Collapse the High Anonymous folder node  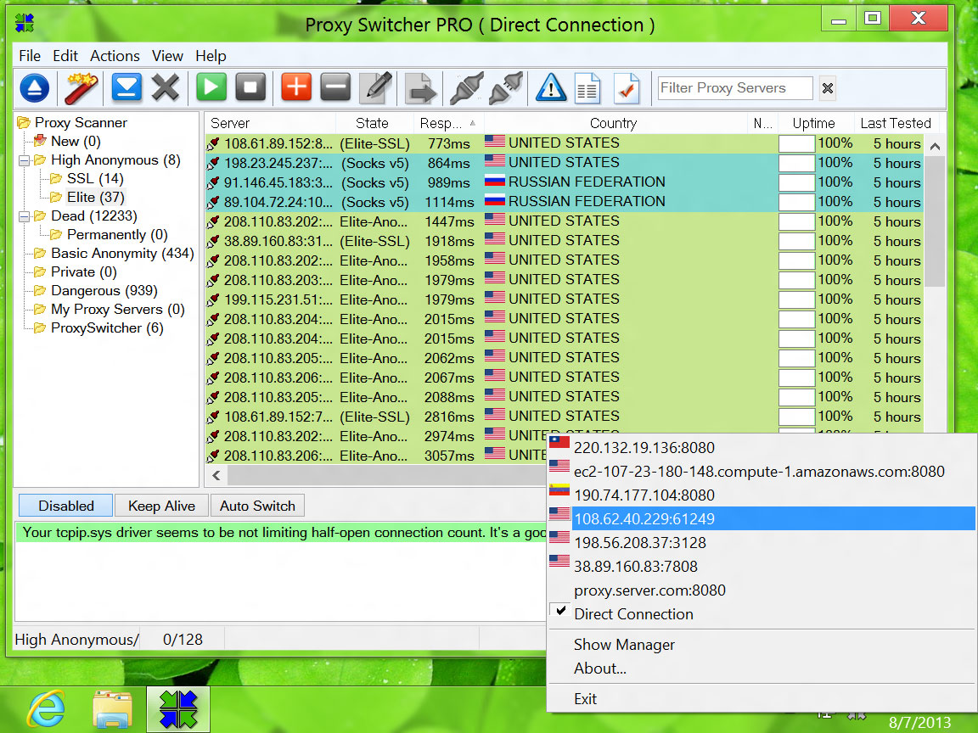click(x=25, y=161)
